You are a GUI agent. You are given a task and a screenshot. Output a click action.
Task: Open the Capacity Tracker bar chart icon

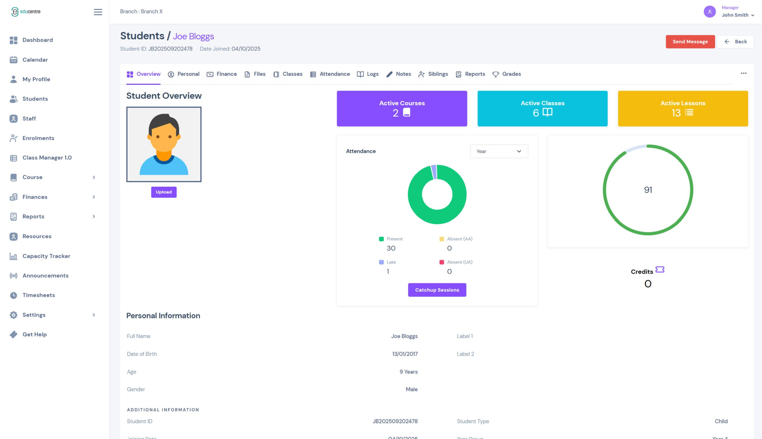(x=13, y=256)
